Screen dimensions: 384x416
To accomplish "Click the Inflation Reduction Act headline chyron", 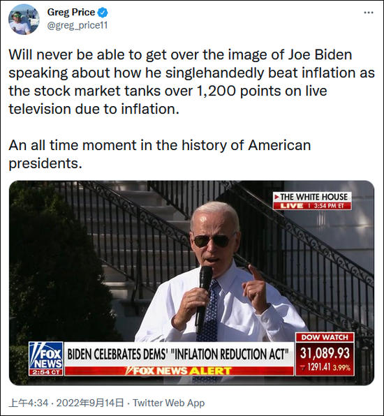I will pos(178,354).
